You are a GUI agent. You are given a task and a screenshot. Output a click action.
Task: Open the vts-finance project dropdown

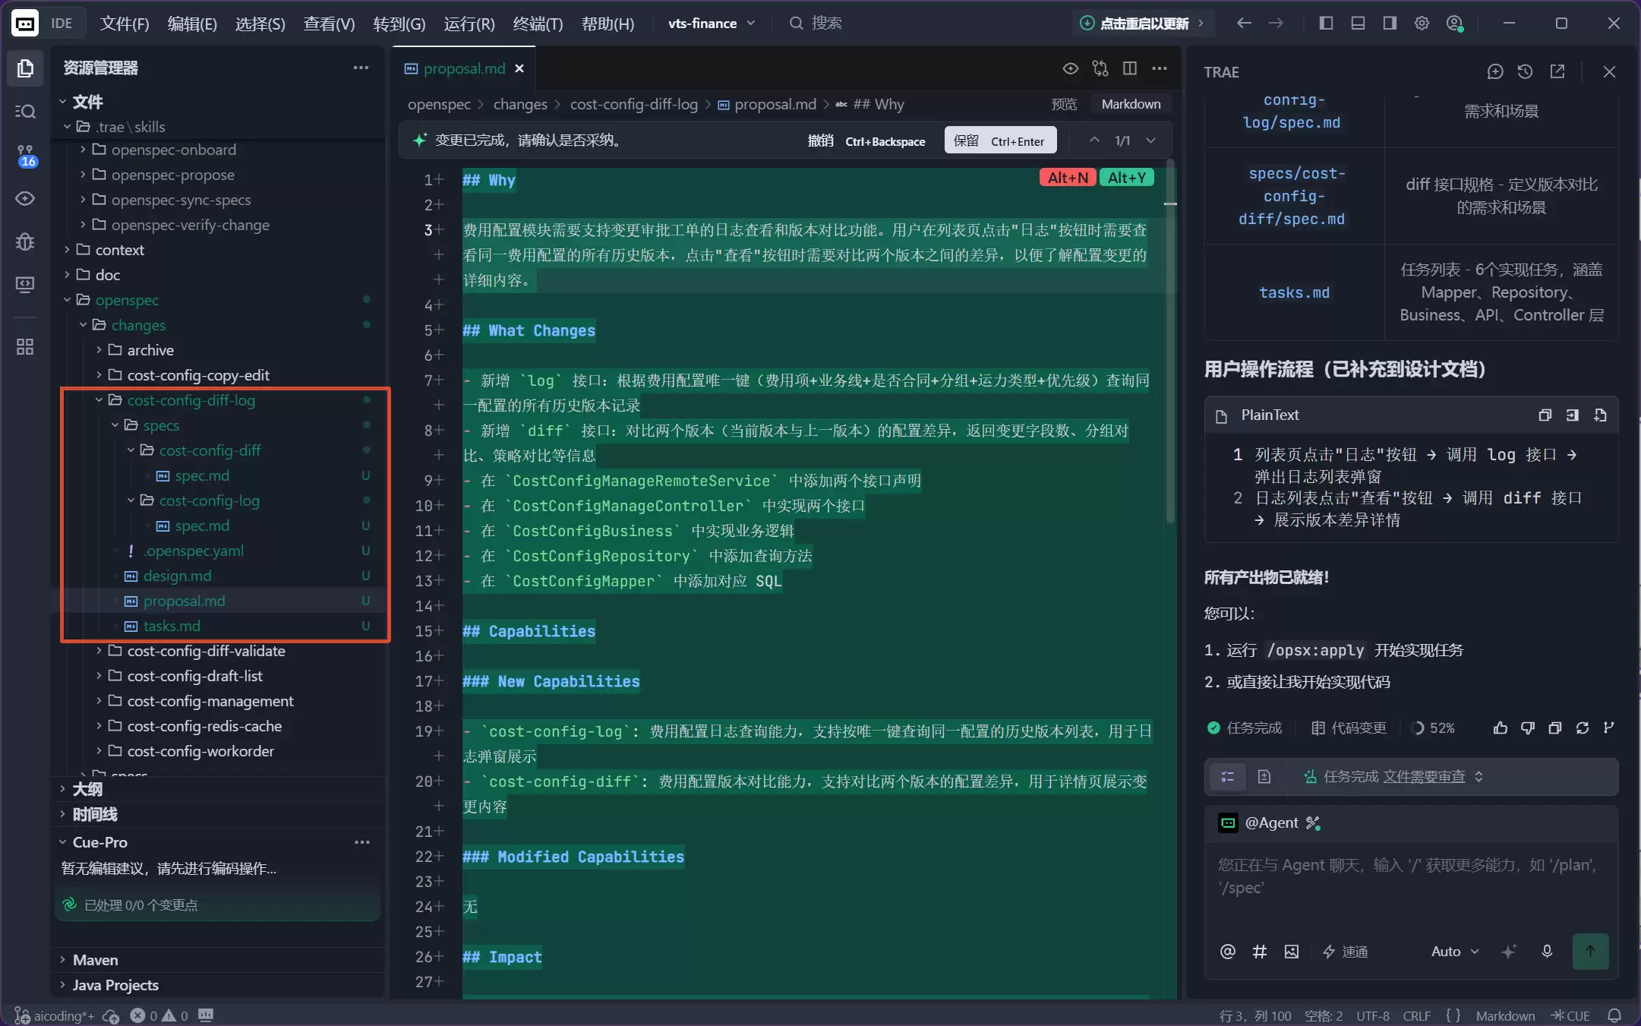coord(712,24)
